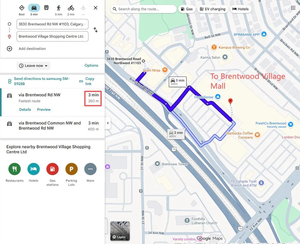Choose the Best travel mode tab
Viewport: 300px width, 244px height.
[x=22, y=10]
